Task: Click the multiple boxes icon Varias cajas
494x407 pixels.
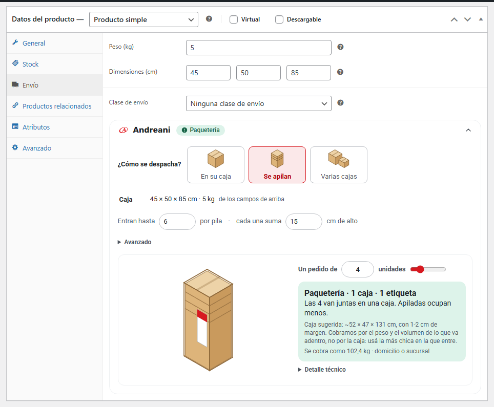Action: (339, 159)
